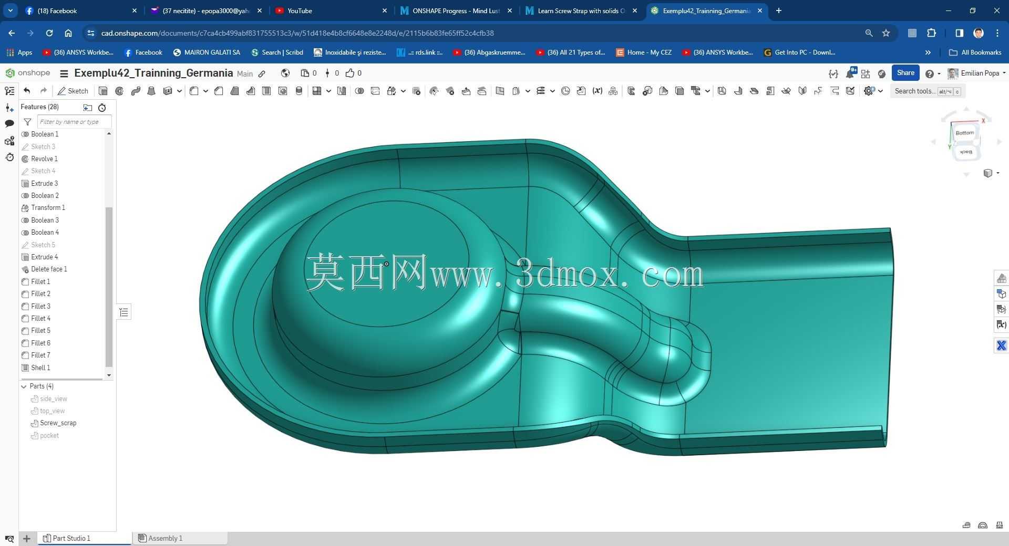Click the onshape logo link

click(x=27, y=73)
